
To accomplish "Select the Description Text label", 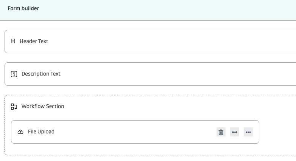I will point(41,74).
